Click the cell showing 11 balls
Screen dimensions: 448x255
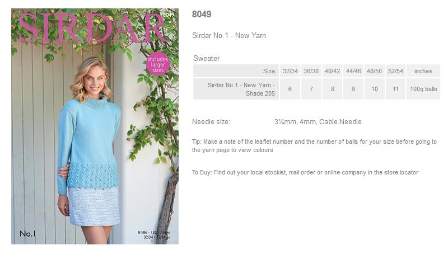coord(395,89)
